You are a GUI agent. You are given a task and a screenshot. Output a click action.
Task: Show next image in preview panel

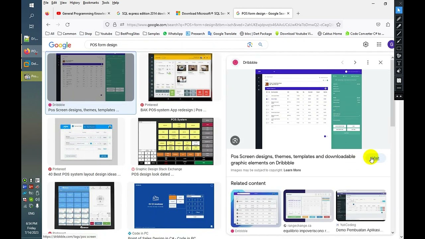pyautogui.click(x=355, y=62)
